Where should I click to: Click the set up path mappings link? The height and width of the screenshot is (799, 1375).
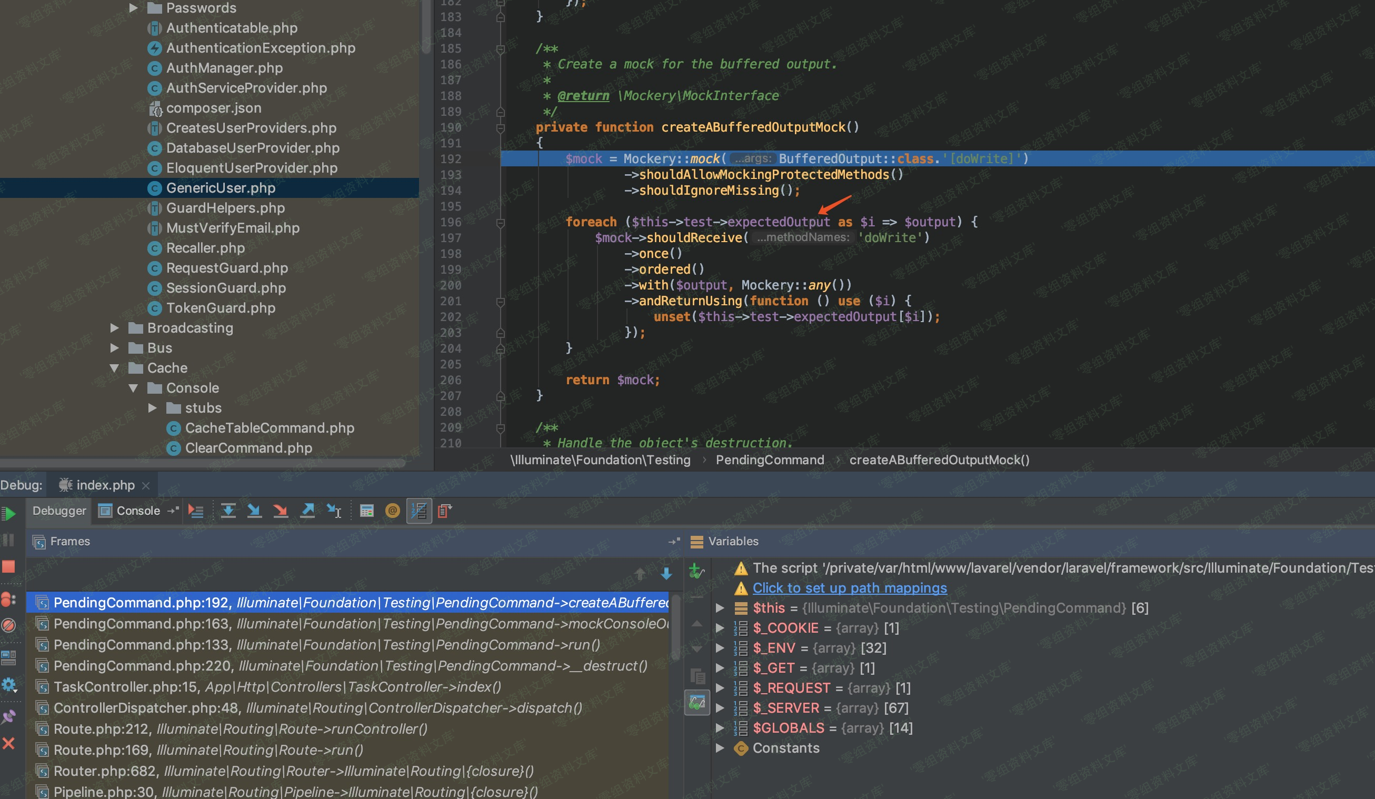click(x=850, y=588)
